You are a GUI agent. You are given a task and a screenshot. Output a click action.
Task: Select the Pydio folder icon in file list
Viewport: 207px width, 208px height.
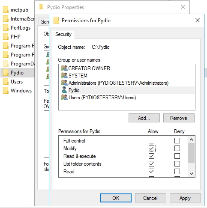6,73
